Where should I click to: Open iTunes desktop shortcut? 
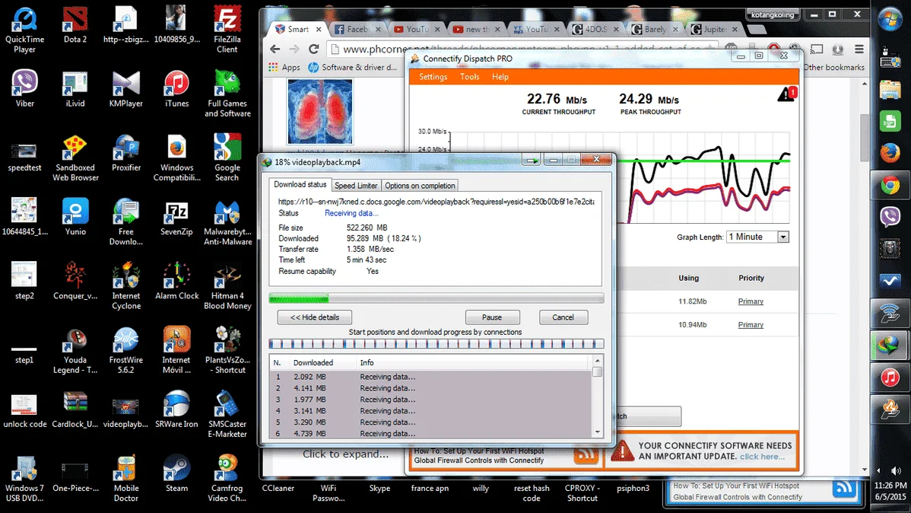point(176,89)
